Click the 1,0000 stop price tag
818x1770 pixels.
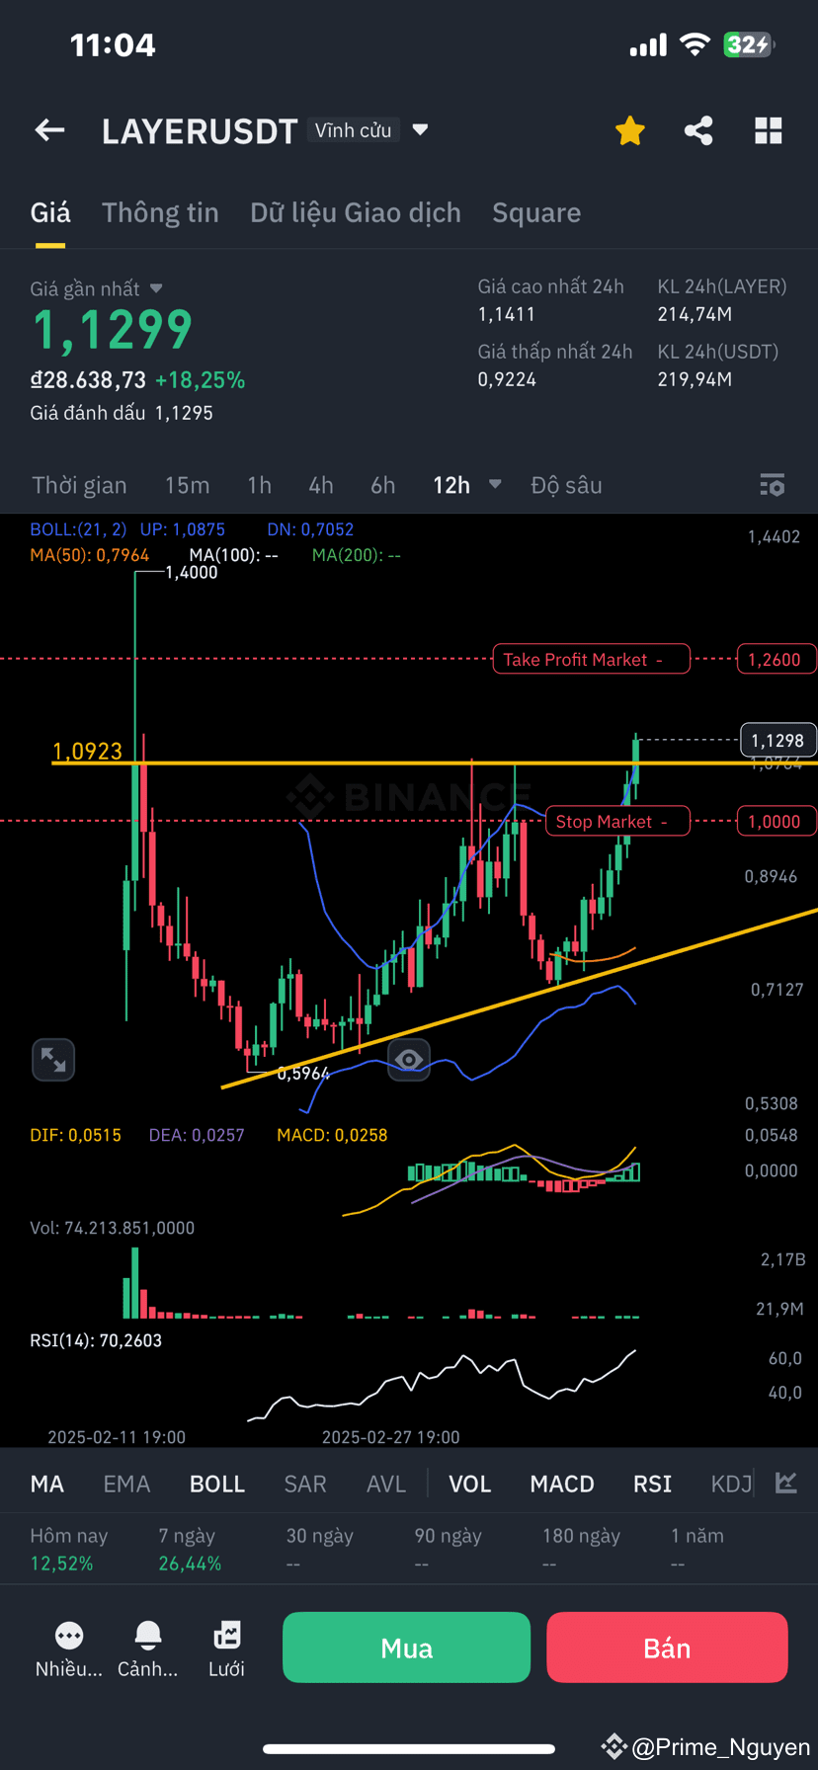click(776, 821)
